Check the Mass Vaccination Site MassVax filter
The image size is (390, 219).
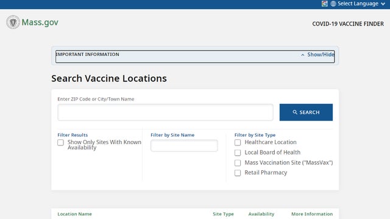click(238, 163)
